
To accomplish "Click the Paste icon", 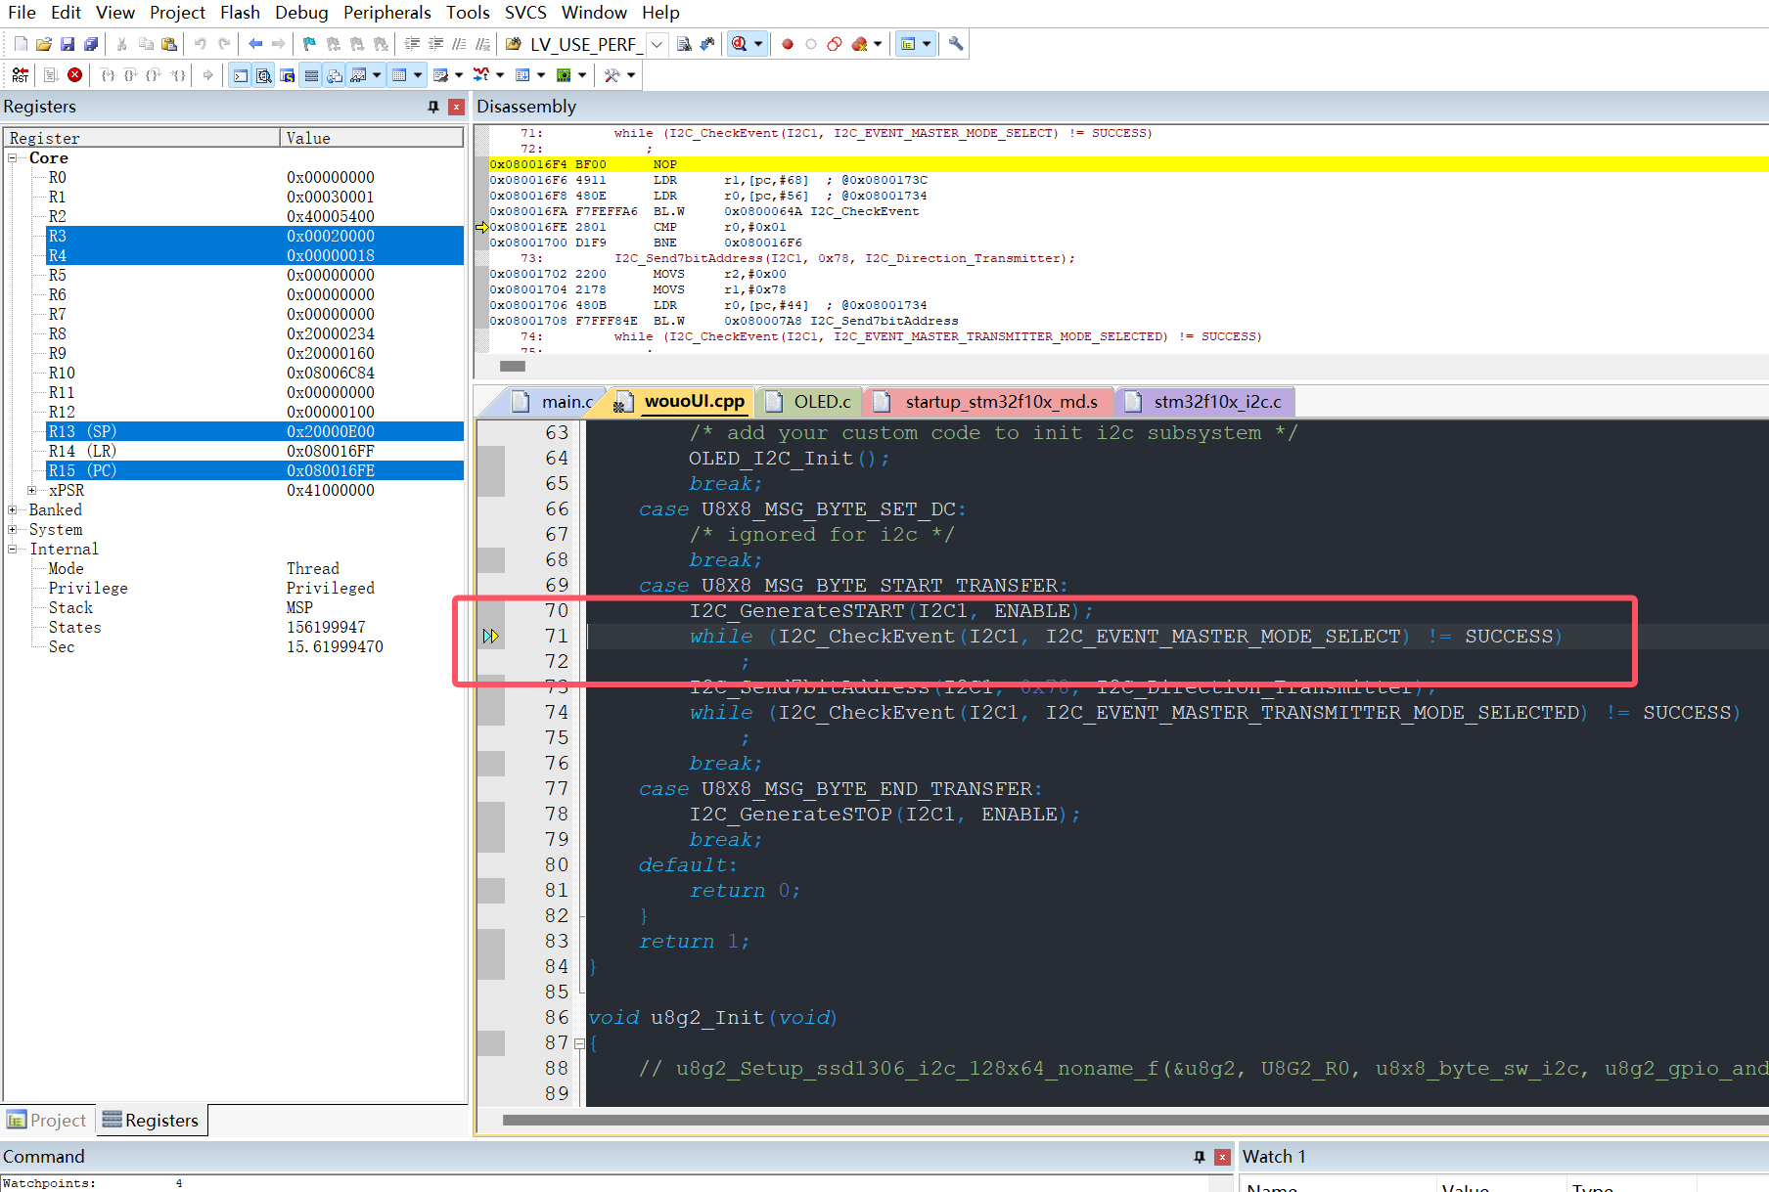I will click(169, 44).
